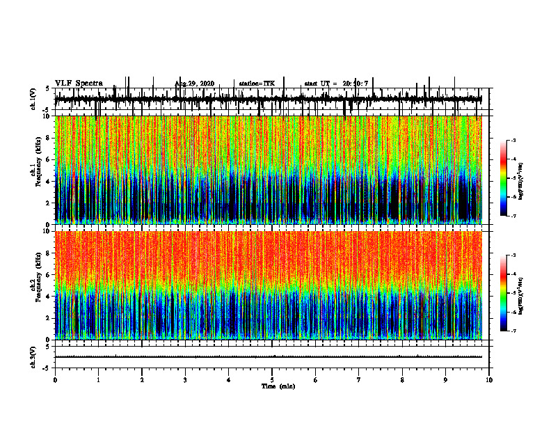This screenshot has width=551, height=426.
Task: Click the '-3' label on ch.1 color bar
Action: tap(513, 140)
